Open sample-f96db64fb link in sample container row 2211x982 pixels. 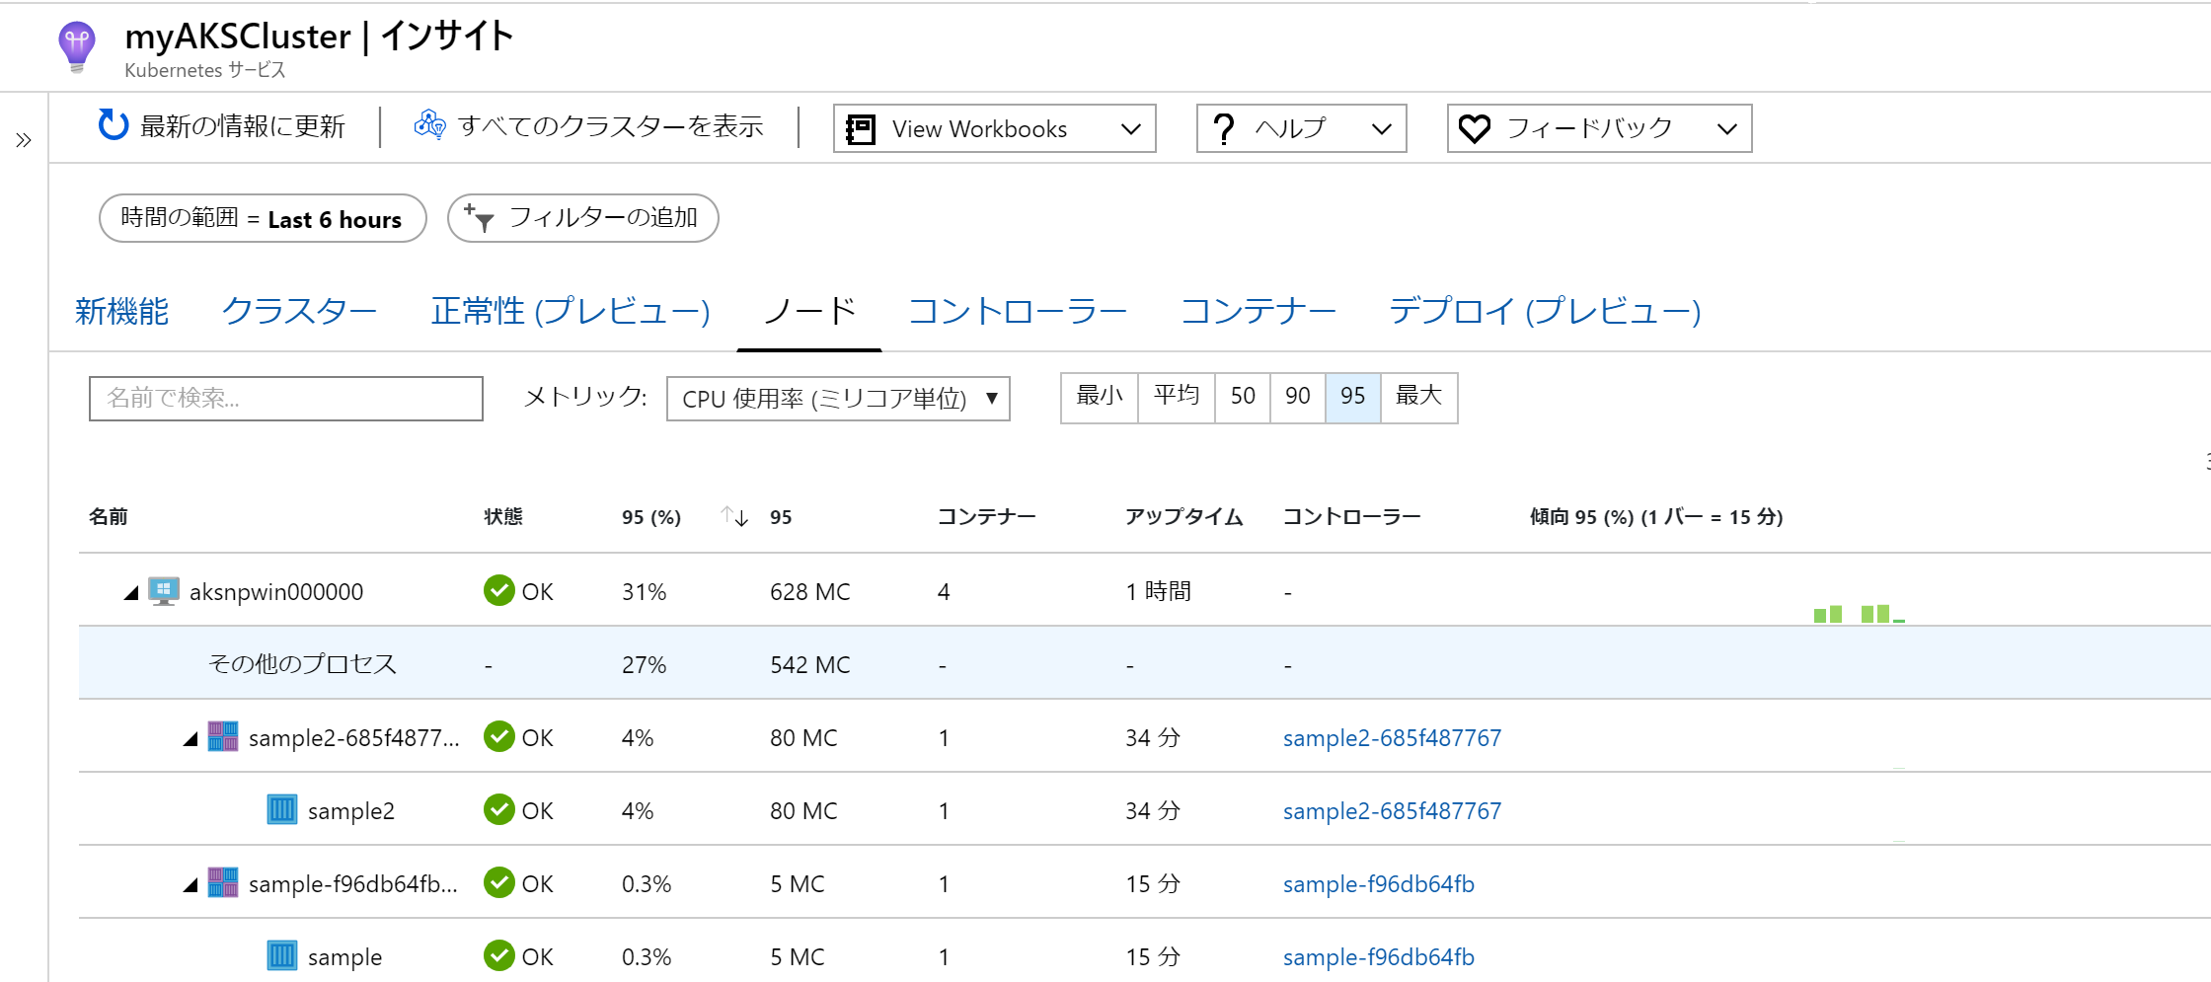pyautogui.click(x=1379, y=957)
